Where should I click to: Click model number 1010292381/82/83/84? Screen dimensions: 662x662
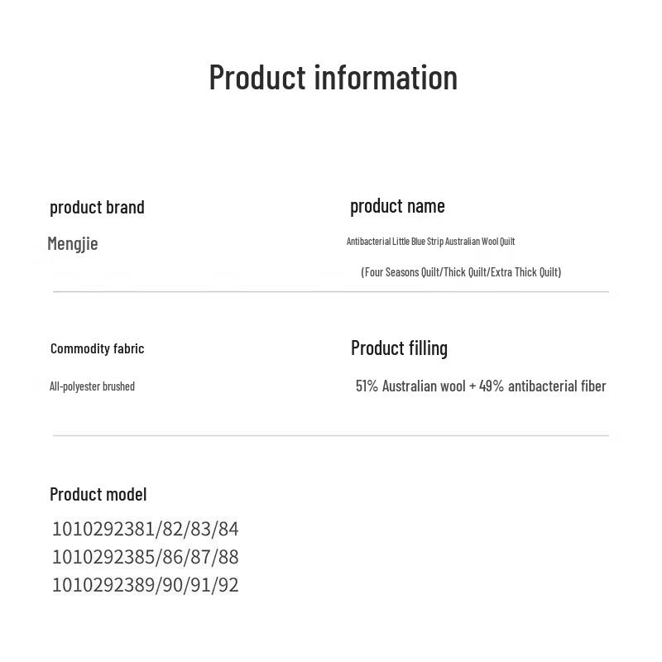point(146,529)
